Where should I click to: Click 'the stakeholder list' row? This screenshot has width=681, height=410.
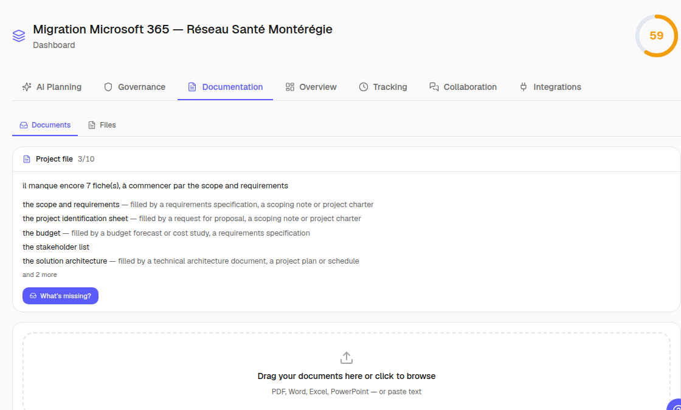pyautogui.click(x=55, y=247)
